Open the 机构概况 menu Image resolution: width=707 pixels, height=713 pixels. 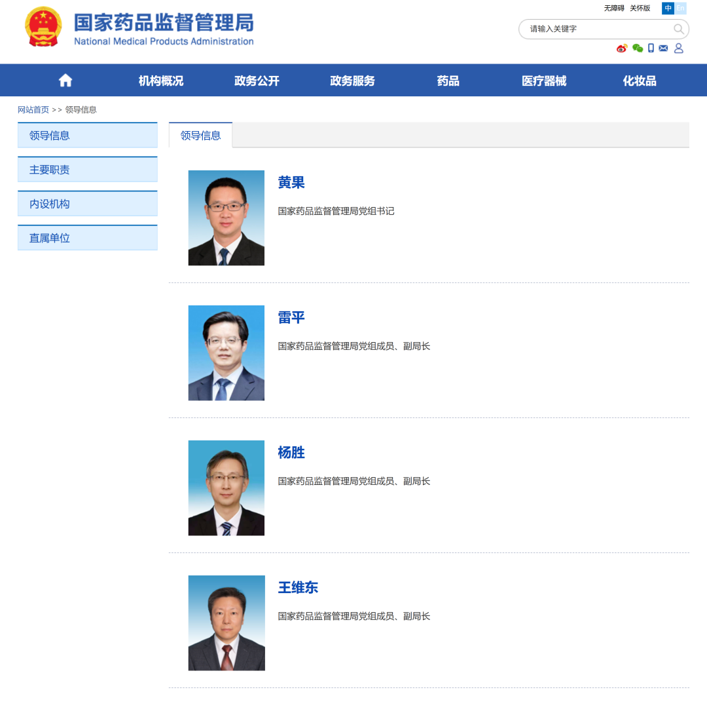click(161, 81)
